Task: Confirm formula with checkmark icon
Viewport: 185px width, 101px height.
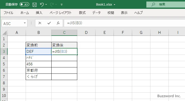Action: tap(49, 23)
